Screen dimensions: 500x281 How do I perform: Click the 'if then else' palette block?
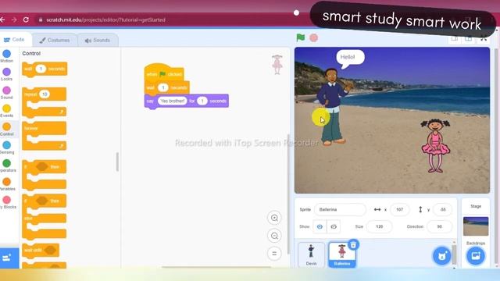(45, 217)
